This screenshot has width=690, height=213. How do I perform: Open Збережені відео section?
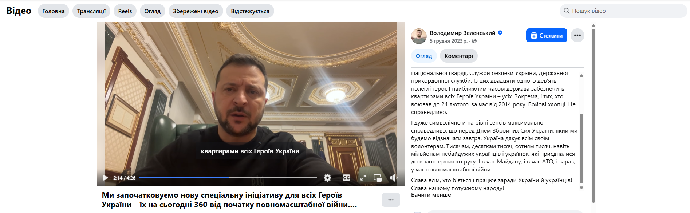click(196, 11)
